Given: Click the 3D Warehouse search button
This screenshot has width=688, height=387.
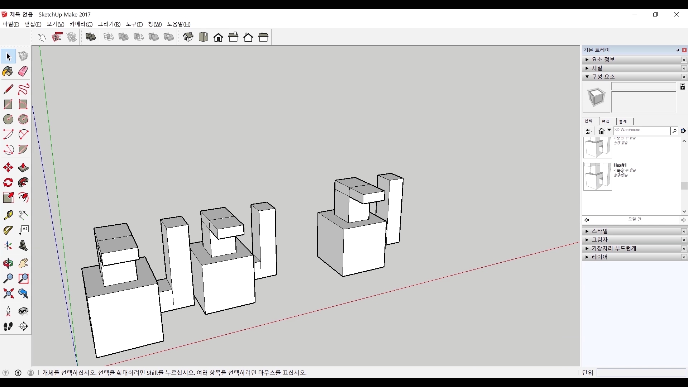Looking at the screenshot, I should [674, 131].
